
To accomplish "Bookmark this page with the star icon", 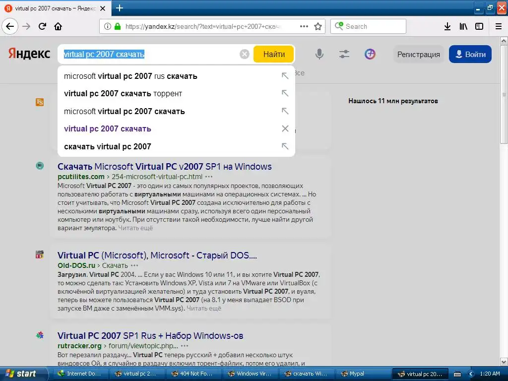I will 318,26.
